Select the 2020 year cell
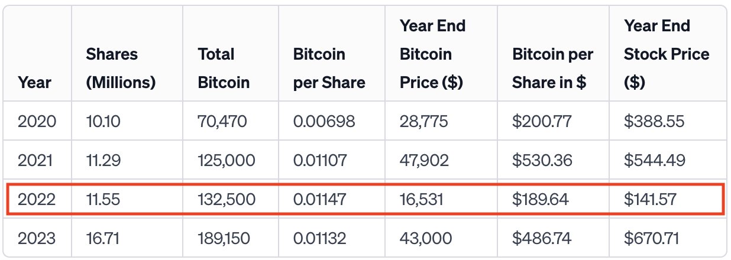This screenshot has width=731, height=260. click(37, 122)
